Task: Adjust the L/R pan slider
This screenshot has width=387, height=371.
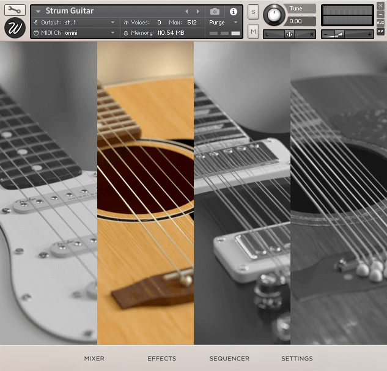Action: coord(290,34)
